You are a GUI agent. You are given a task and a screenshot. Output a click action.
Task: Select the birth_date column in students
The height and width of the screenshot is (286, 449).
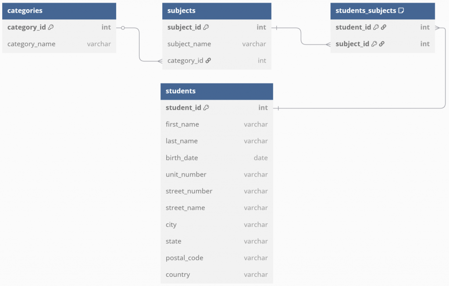pyautogui.click(x=217, y=158)
